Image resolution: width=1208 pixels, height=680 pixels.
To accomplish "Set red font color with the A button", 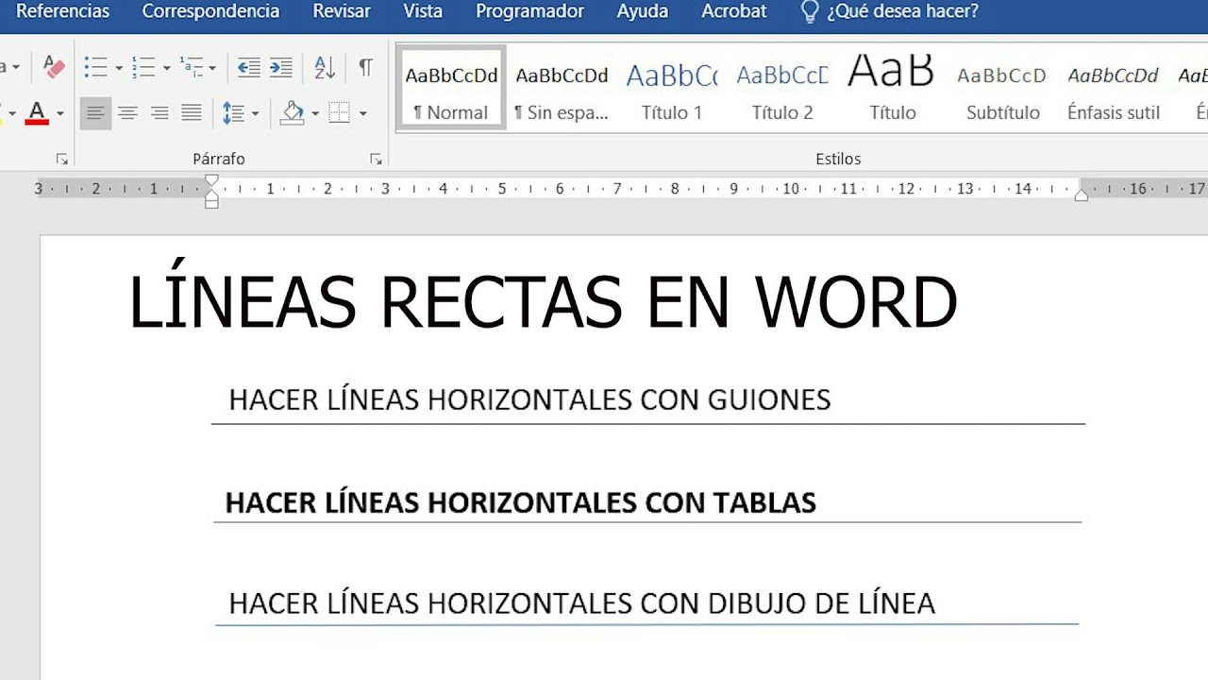I will [37, 113].
